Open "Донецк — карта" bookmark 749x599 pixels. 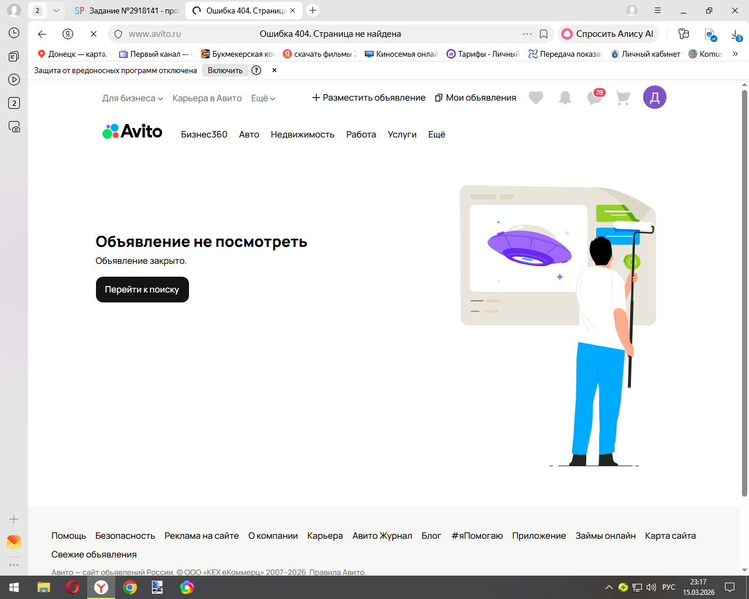click(x=73, y=54)
